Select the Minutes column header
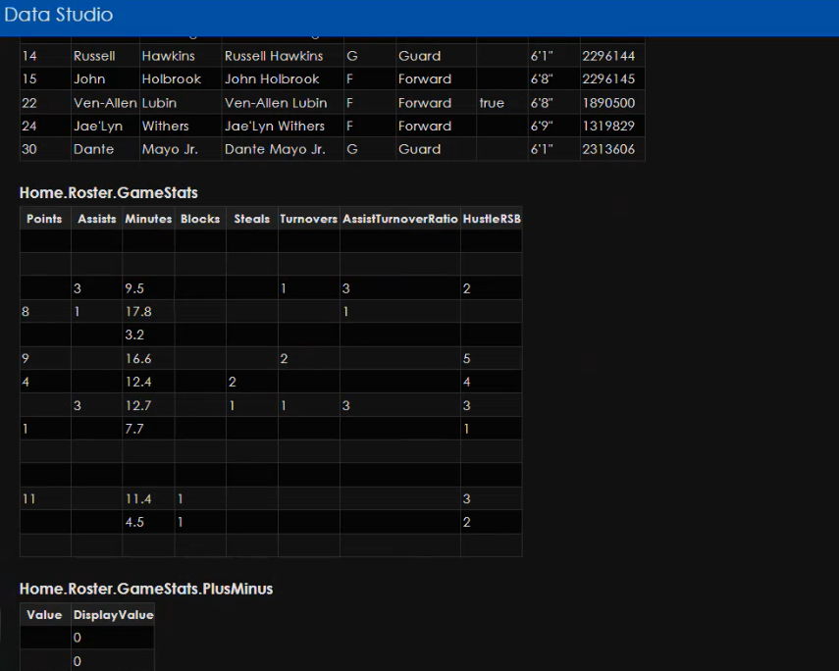Screen dimensions: 839x671 pos(148,219)
